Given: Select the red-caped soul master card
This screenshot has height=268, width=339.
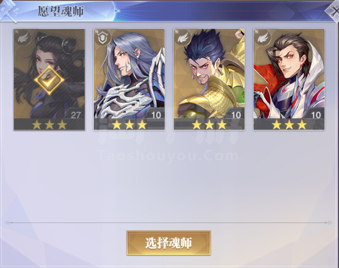Looking at the screenshot, I should (x=289, y=79).
